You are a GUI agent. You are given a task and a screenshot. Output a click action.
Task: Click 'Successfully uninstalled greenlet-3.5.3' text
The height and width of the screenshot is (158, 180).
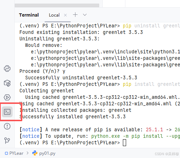coord(81,78)
